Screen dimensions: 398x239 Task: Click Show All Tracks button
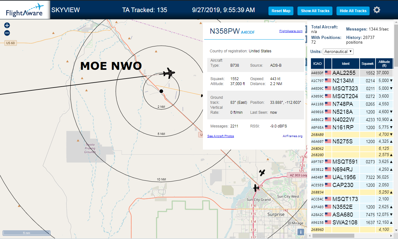(315, 11)
